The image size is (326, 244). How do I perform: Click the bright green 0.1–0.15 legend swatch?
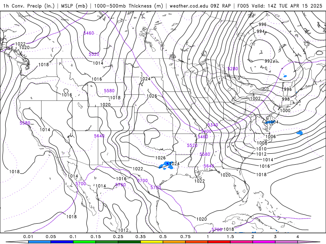pyautogui.click(x=84, y=242)
